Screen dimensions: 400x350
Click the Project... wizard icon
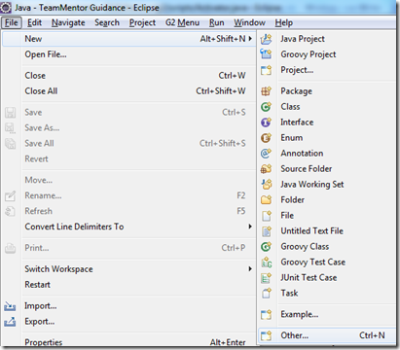click(266, 70)
